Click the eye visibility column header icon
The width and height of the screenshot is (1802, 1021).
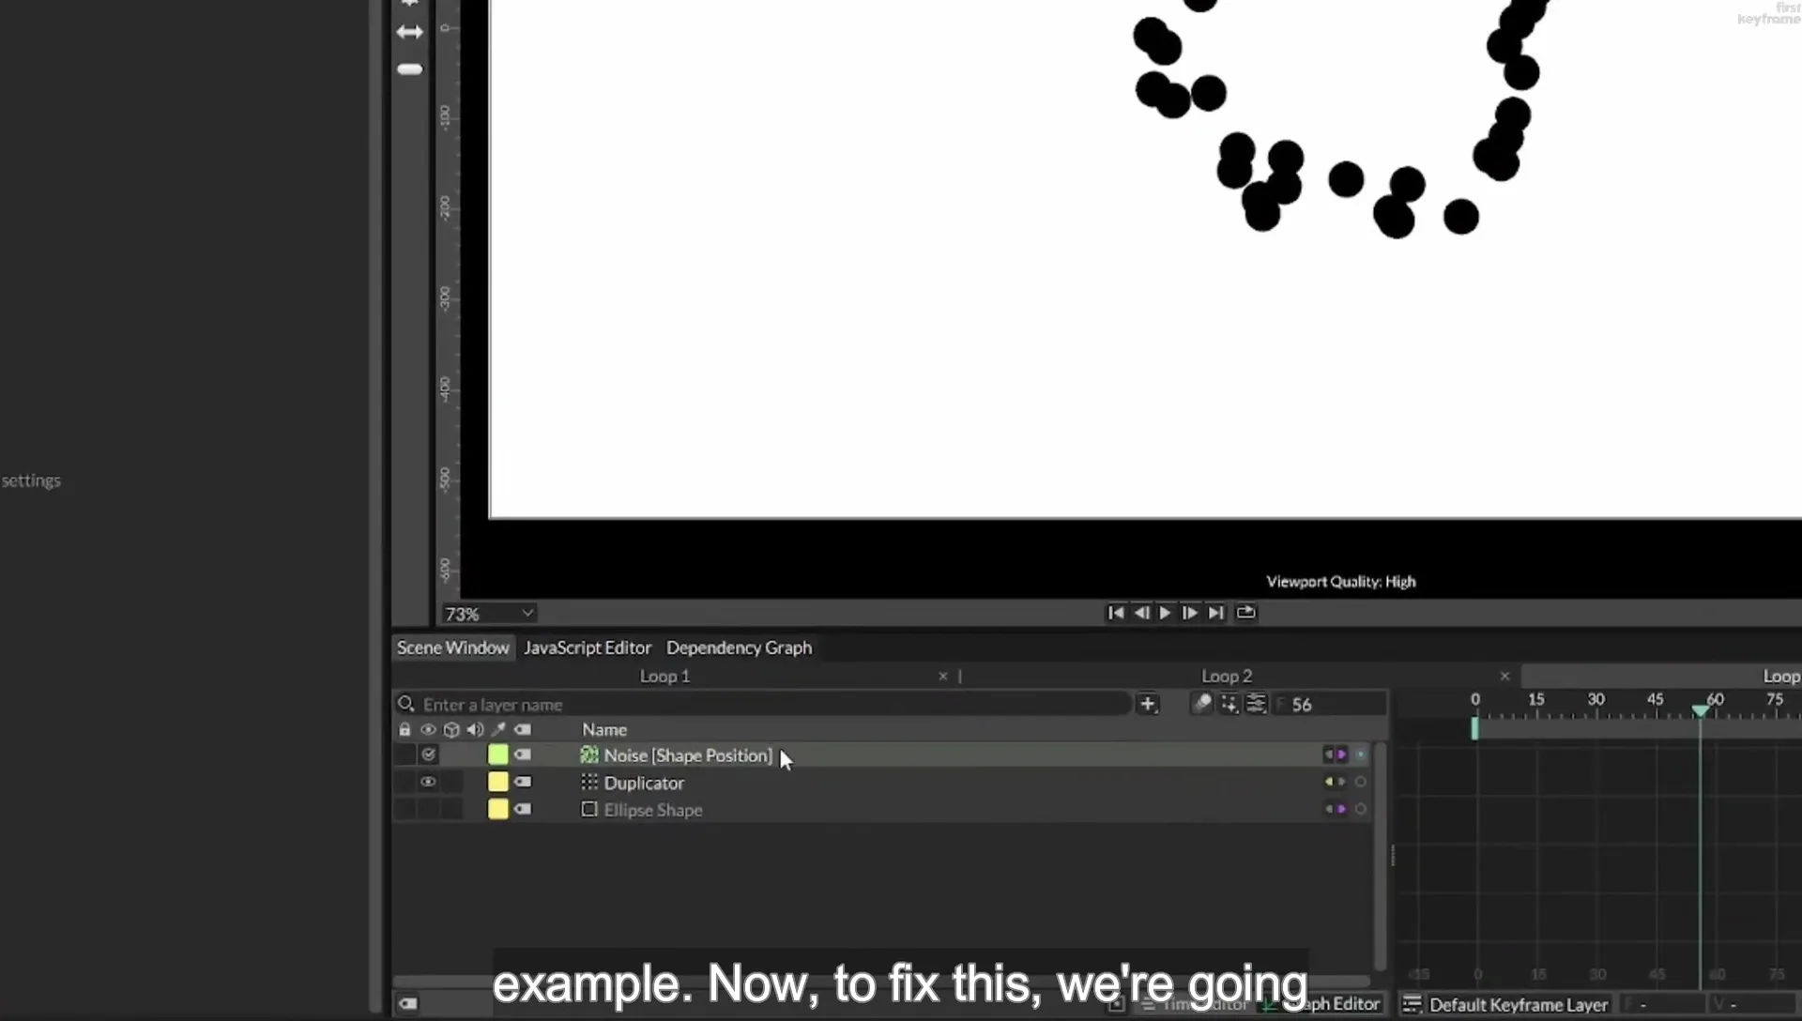tap(428, 729)
